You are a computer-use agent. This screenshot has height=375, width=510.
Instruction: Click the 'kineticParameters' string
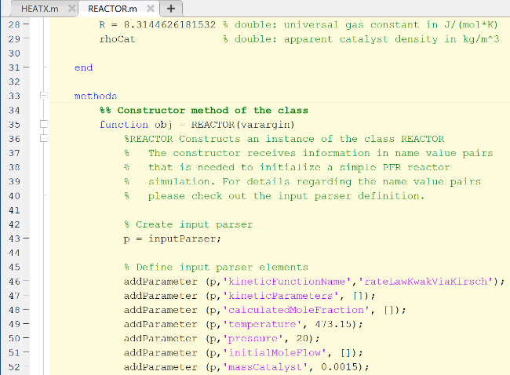281,296
